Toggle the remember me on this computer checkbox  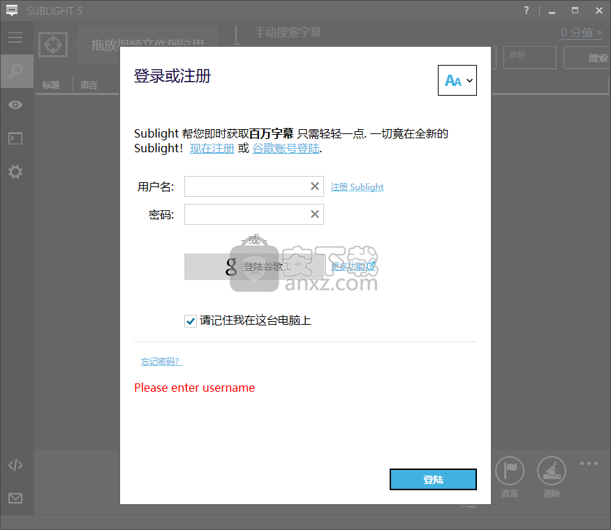tap(190, 321)
